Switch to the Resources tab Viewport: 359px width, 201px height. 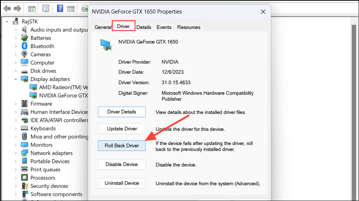pyautogui.click(x=189, y=27)
